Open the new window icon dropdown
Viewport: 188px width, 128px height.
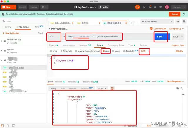point(44,7)
